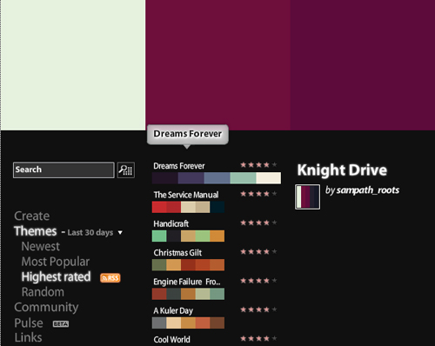Viewport: 435px width, 346px height.
Task: Show Most Popular themes
Action: click(x=56, y=262)
